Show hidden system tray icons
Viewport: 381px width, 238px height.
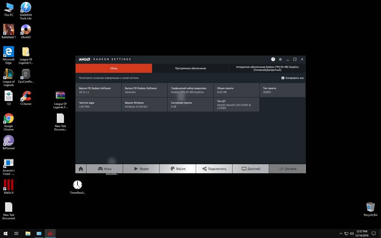[x=341, y=234]
